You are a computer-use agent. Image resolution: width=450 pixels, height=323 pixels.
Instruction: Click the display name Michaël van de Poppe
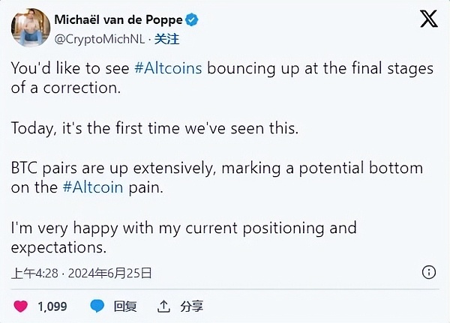pyautogui.click(x=117, y=20)
